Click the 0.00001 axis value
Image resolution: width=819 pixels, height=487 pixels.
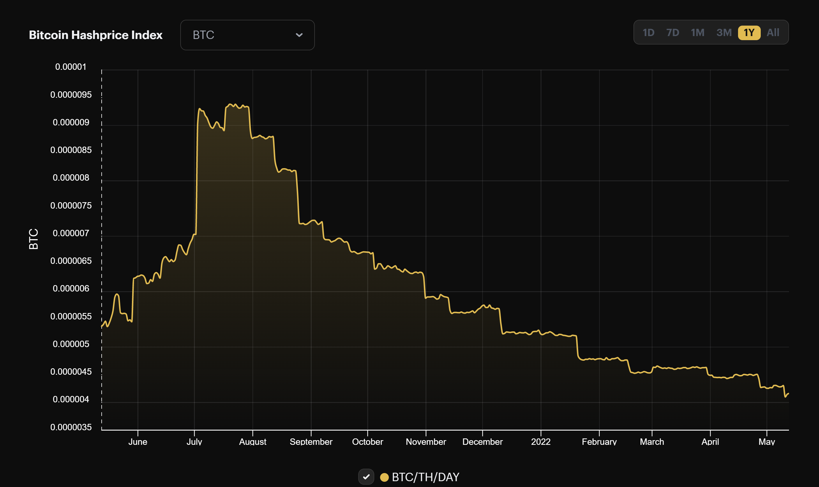pos(71,67)
